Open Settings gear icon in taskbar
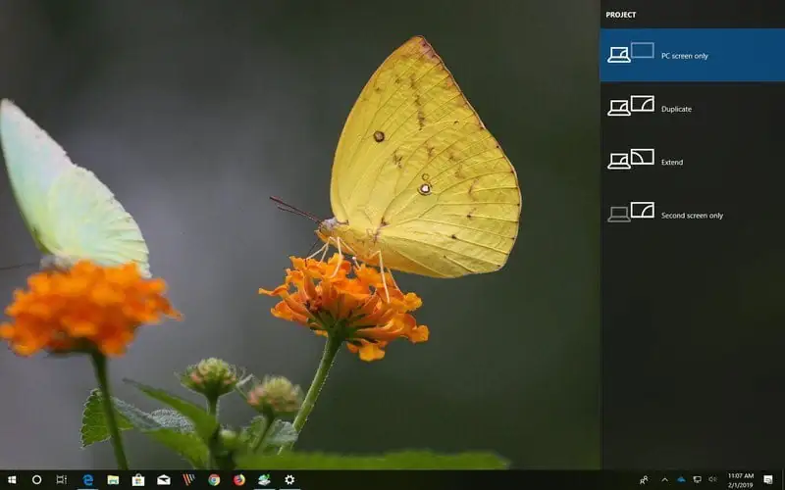This screenshot has height=490, width=785. pyautogui.click(x=289, y=480)
